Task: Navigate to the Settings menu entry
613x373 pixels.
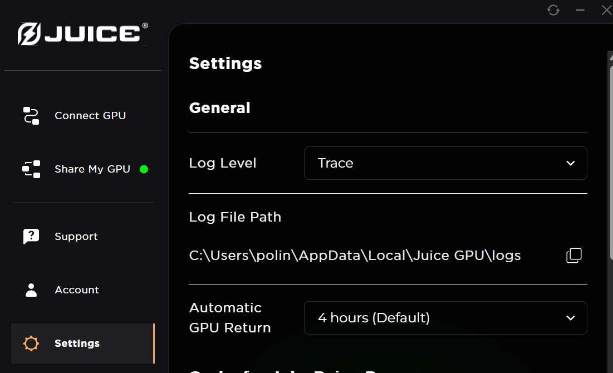Action: [77, 343]
